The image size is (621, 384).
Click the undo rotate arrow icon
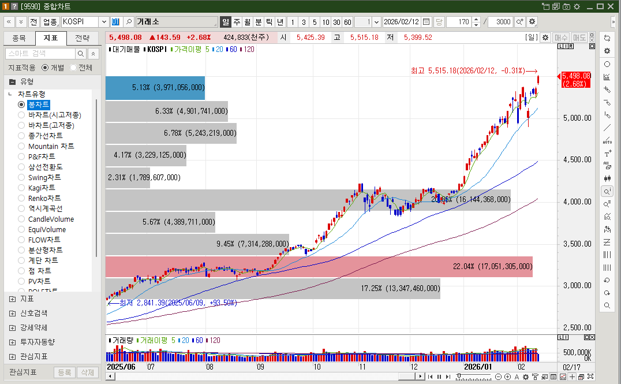pos(607,281)
